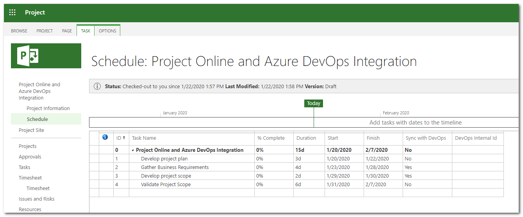Image resolution: width=523 pixels, height=217 pixels.
Task: Click Sync with DevOps cell for Validate Project Scope
Action: click(427, 185)
